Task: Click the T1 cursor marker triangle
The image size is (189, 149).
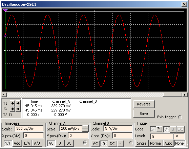Action: click(5, 10)
